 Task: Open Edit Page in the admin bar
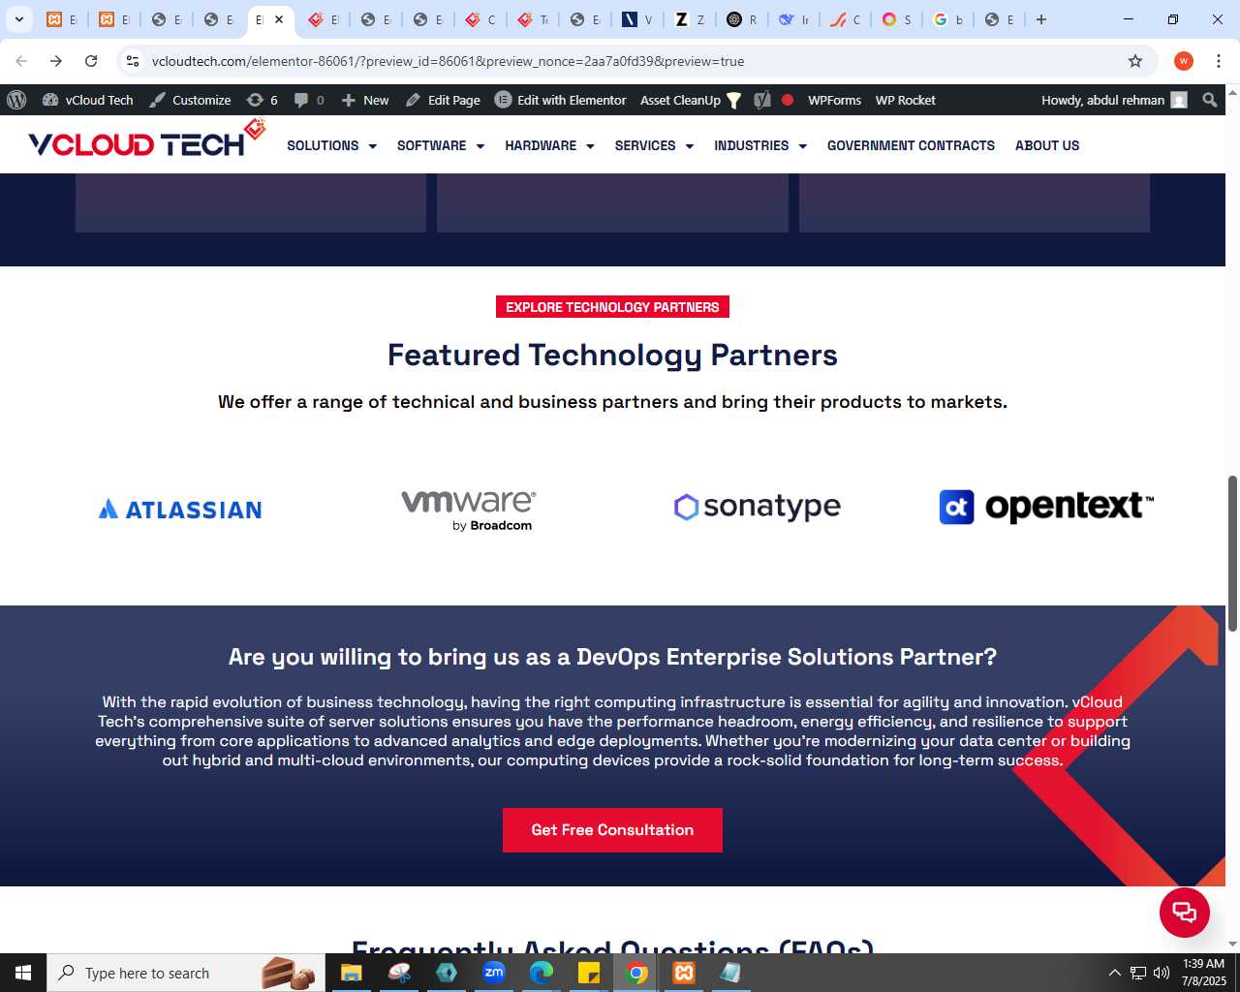click(x=443, y=100)
